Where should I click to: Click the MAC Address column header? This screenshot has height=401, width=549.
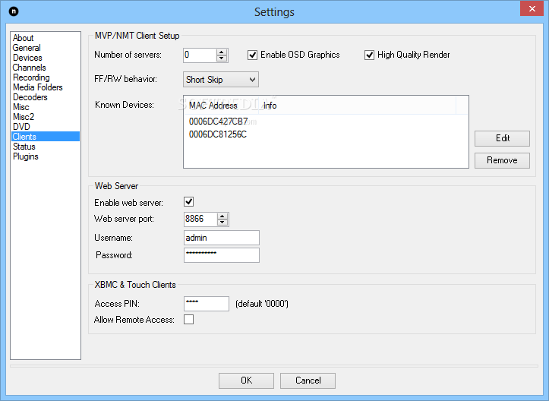(x=221, y=106)
